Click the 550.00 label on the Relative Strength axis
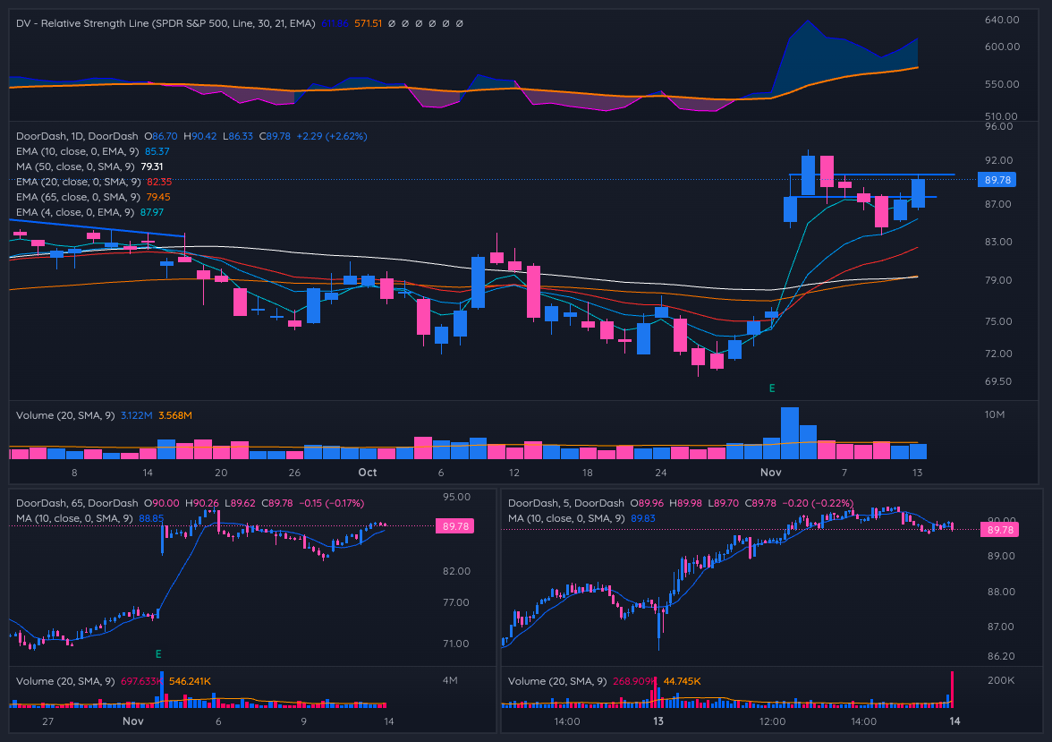This screenshot has height=742, width=1052. click(x=1002, y=85)
